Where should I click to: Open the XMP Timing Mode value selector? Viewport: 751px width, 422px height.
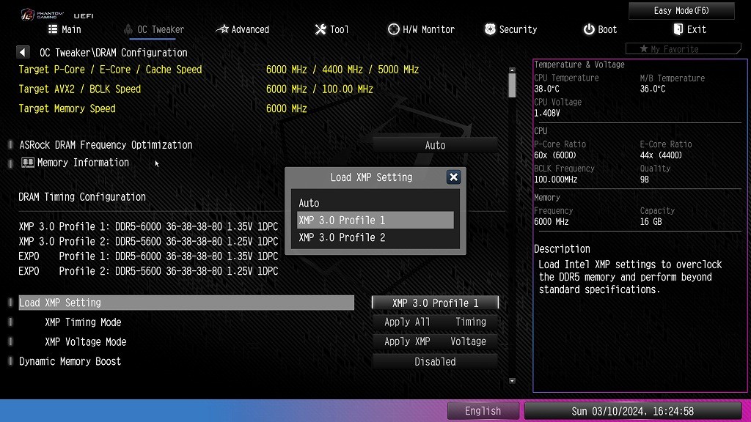435,322
